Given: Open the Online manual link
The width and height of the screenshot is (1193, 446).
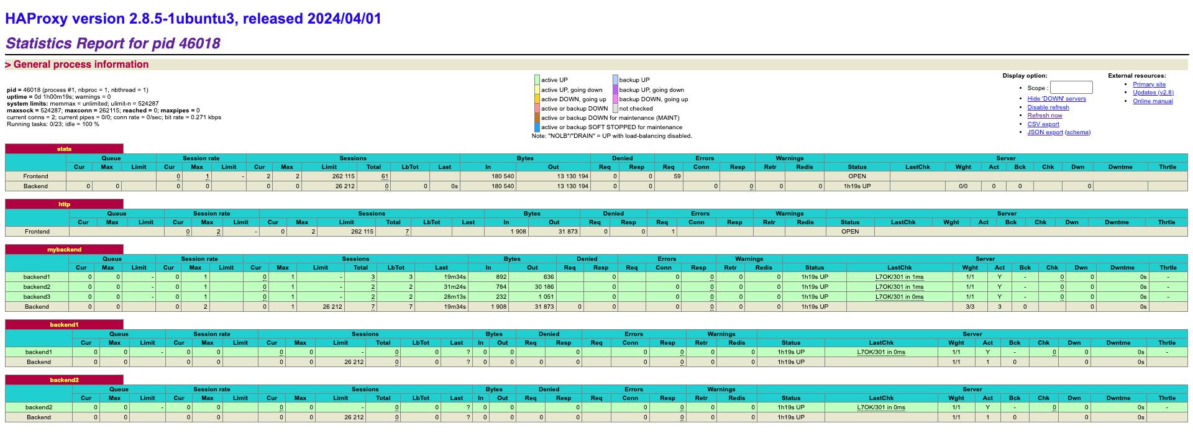Looking at the screenshot, I should tap(1152, 101).
